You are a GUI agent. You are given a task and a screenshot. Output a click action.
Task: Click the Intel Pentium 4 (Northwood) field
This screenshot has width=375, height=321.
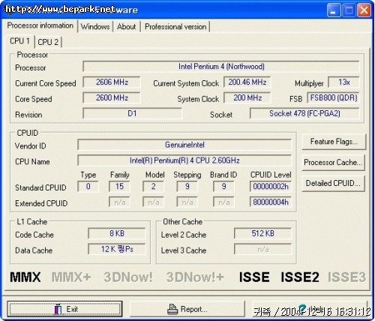pos(221,67)
